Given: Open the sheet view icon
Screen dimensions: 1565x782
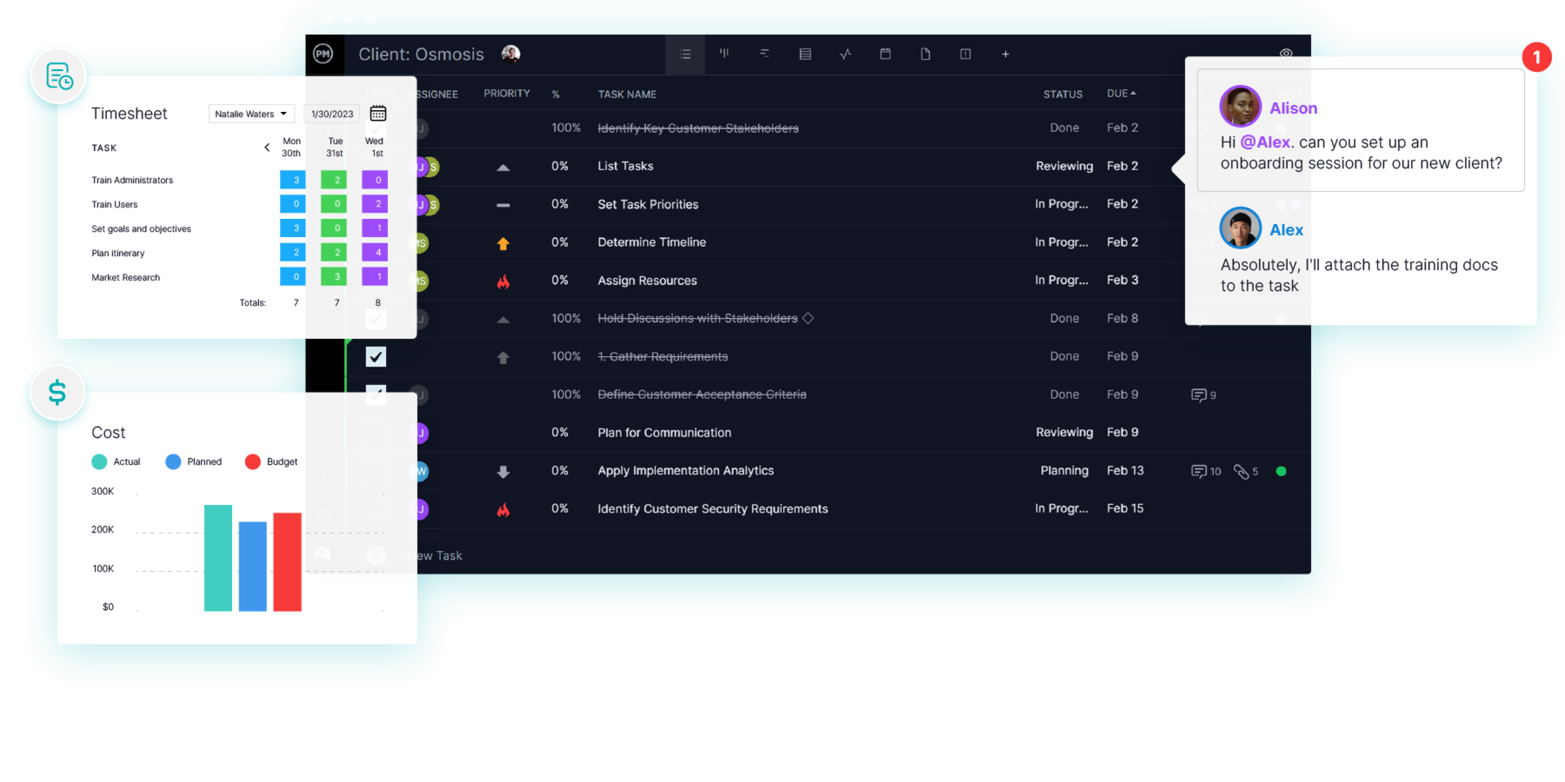Looking at the screenshot, I should click(805, 54).
